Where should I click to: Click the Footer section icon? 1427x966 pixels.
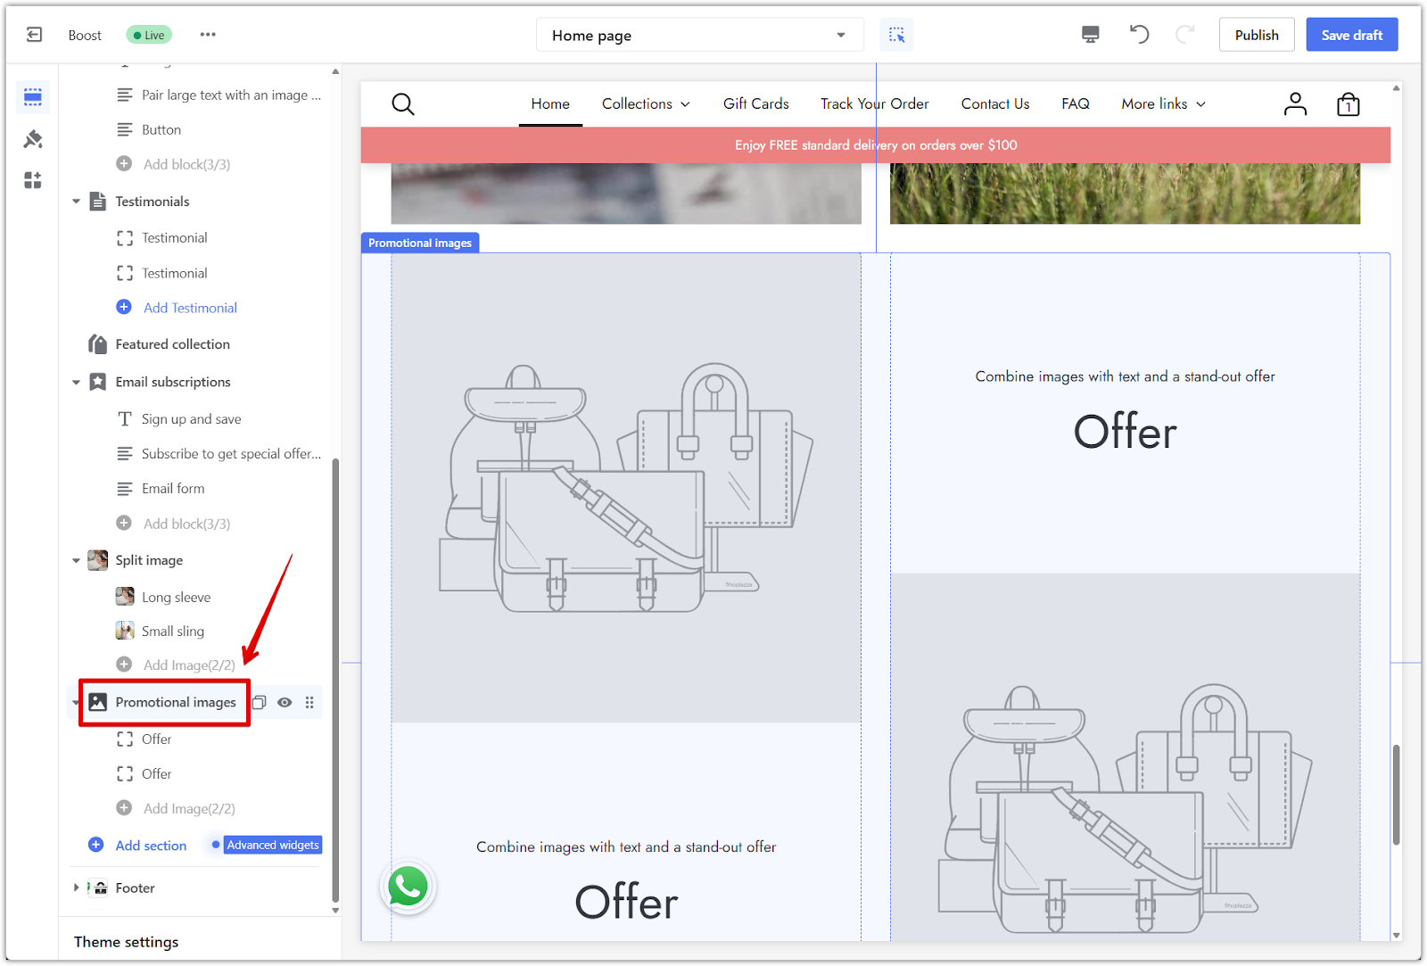(100, 888)
